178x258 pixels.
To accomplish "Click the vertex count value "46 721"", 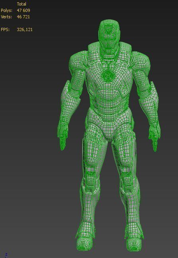I will 23,17.
